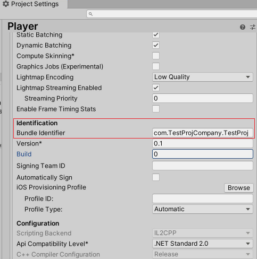The width and height of the screenshot is (257, 259).
Task: Click the Streaming Priority value field
Action: click(203, 98)
